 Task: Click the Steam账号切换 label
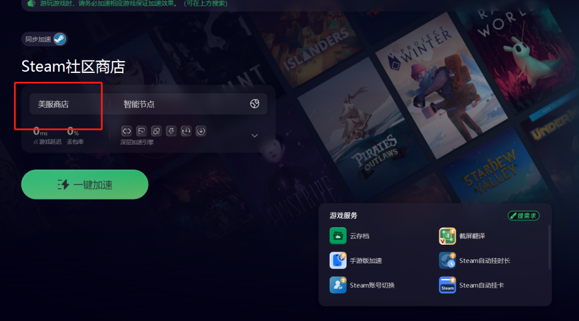click(x=372, y=285)
